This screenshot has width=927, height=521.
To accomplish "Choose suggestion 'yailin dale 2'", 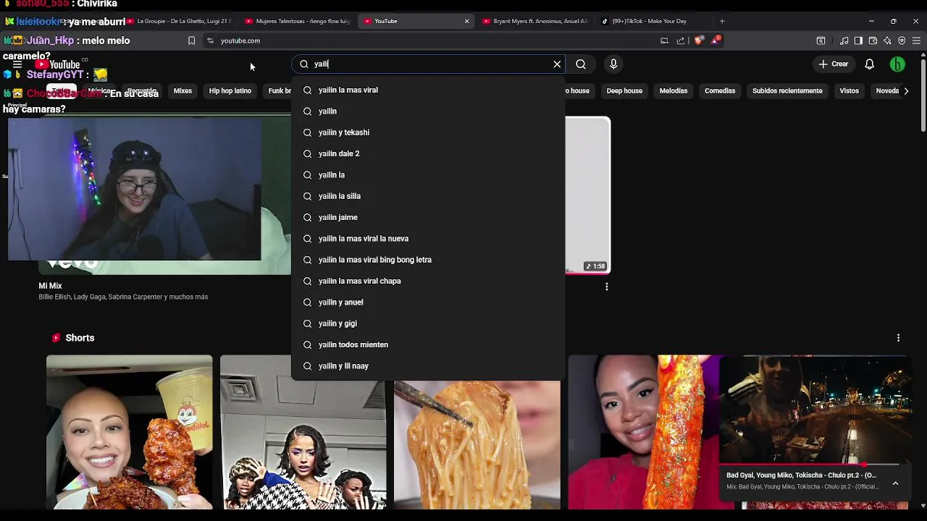I will [428, 153].
